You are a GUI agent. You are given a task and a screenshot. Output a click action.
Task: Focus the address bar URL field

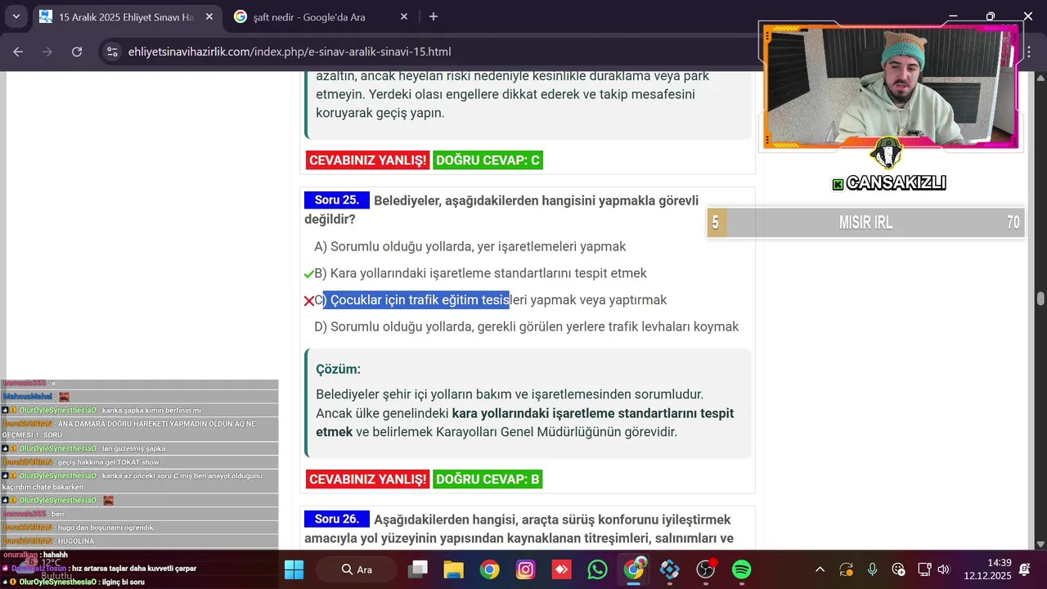click(289, 52)
